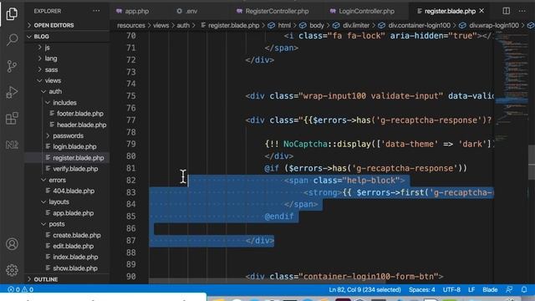
Task: Change end of line sequence LF
Action: (x=471, y=290)
